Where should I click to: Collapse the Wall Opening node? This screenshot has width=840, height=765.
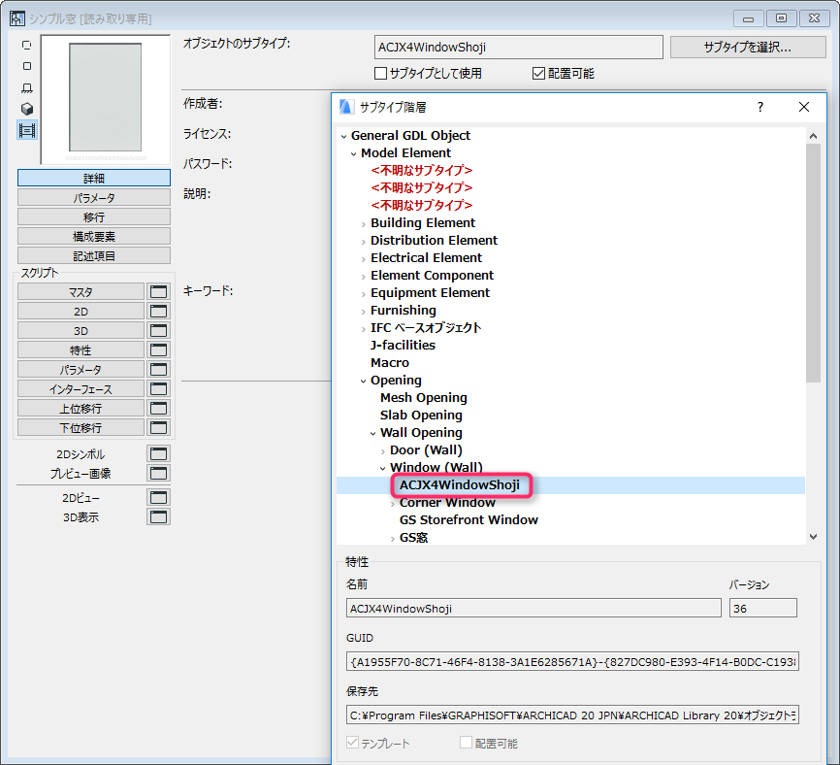point(372,434)
